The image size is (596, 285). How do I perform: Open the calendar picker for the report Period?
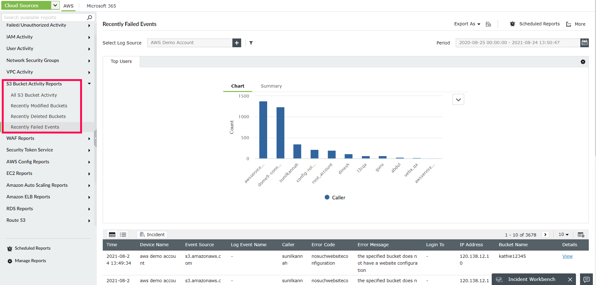584,43
